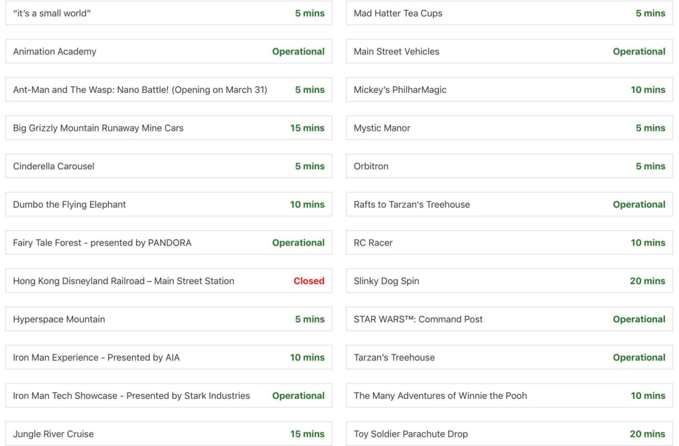The height and width of the screenshot is (446, 679).
Task: Click Big Grizzly Mountain Runaway Mine Cars
Action: [x=169, y=127]
